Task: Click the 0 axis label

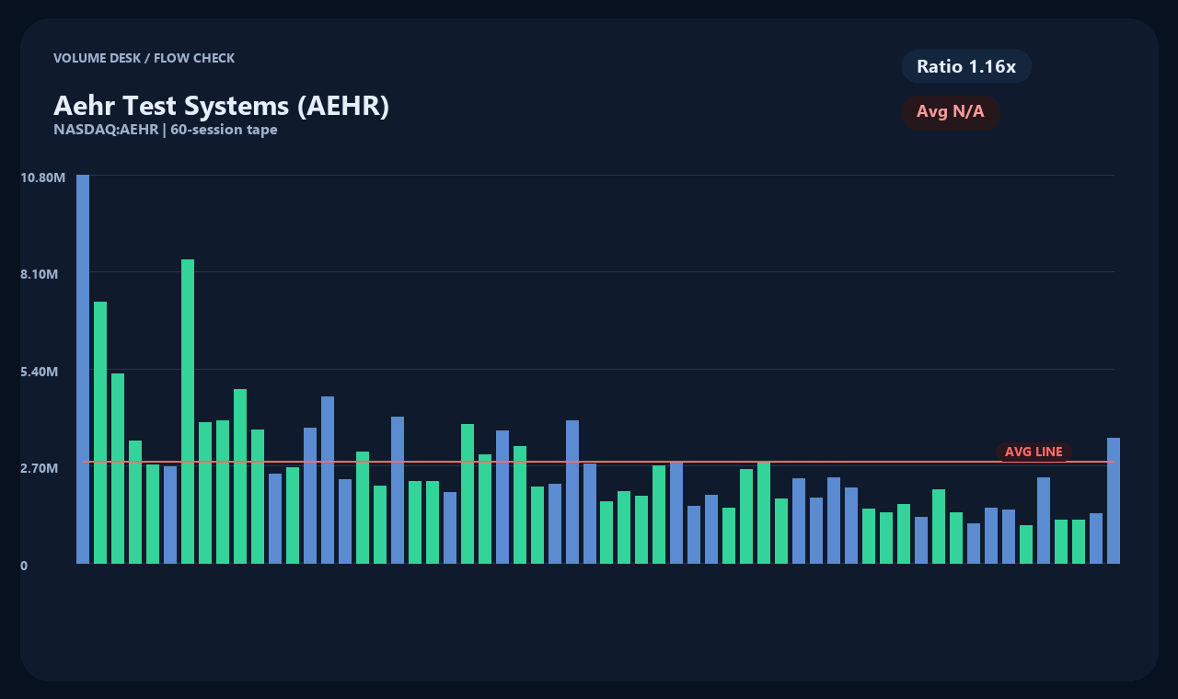Action: 24,566
